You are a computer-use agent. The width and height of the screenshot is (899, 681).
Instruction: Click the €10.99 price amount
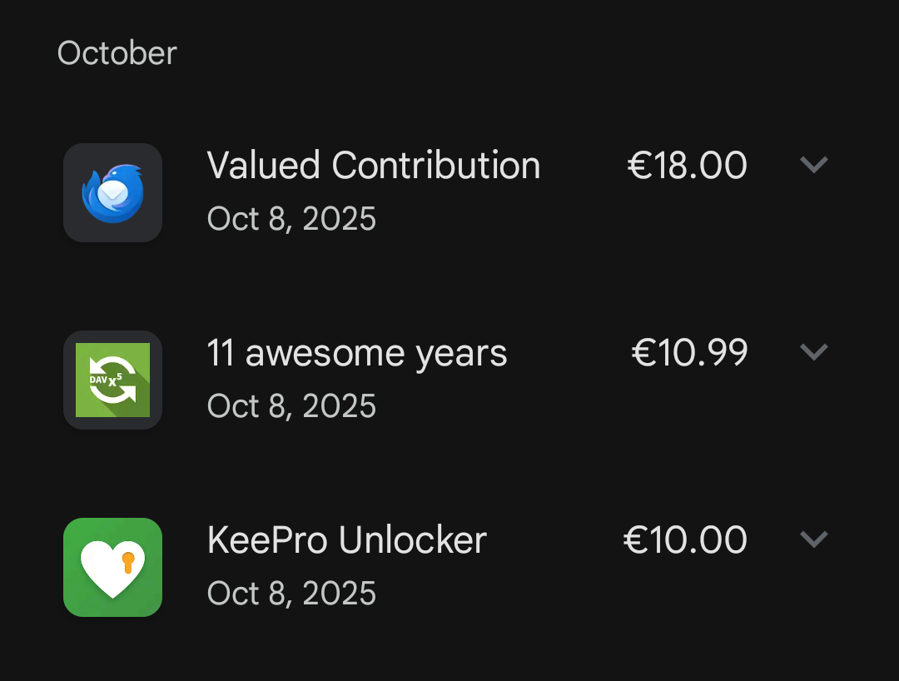pos(689,353)
